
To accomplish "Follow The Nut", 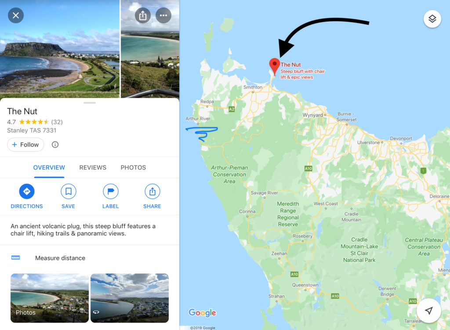I will [x=25, y=145].
